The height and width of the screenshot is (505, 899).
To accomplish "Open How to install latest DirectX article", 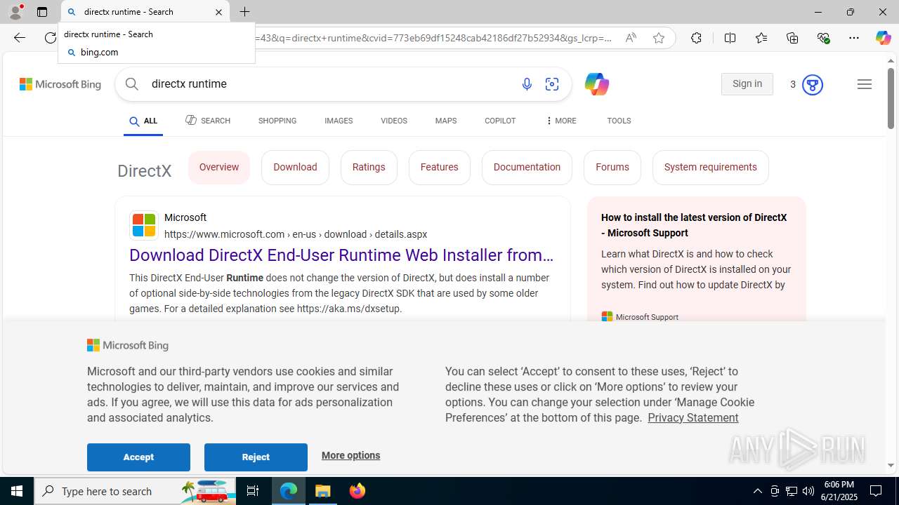I will click(x=694, y=225).
